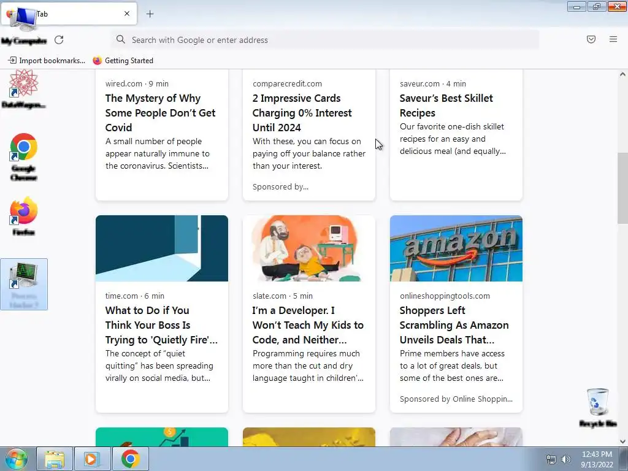Viewport: 628px width, 471px height.
Task: Select the Recycle Bin desktop icon
Action: (x=597, y=407)
